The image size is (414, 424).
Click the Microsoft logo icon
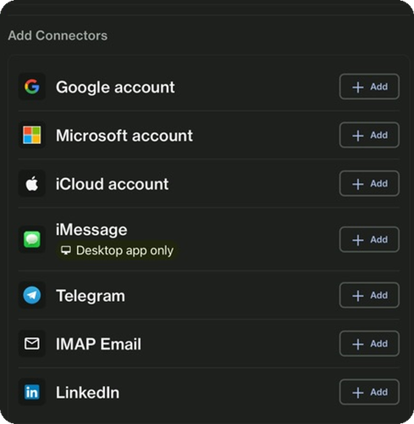(x=32, y=135)
